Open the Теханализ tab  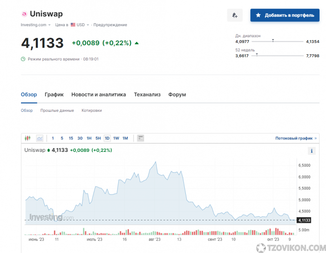[147, 95]
